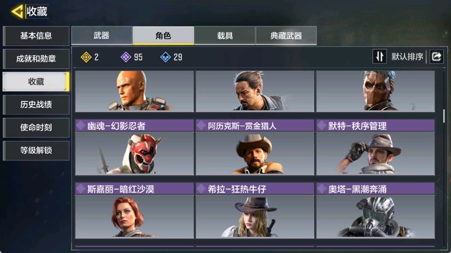451x253 pixels.
Task: Open the 典藏武器 tab
Action: coord(286,35)
